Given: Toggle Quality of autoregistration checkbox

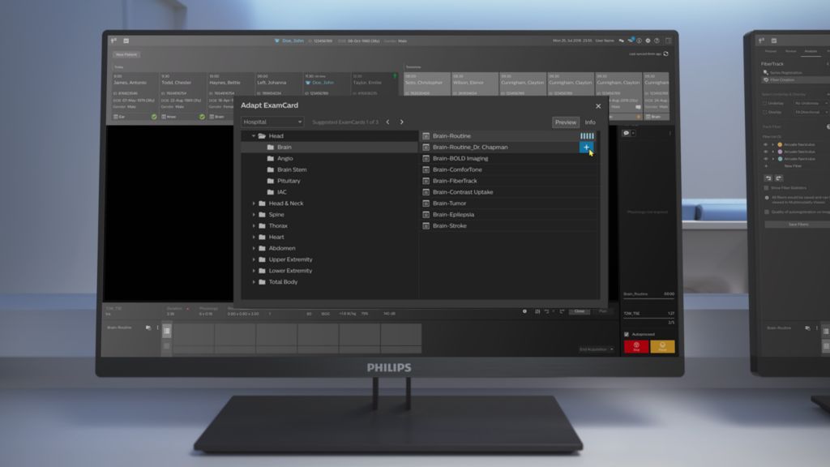Looking at the screenshot, I should [767, 212].
